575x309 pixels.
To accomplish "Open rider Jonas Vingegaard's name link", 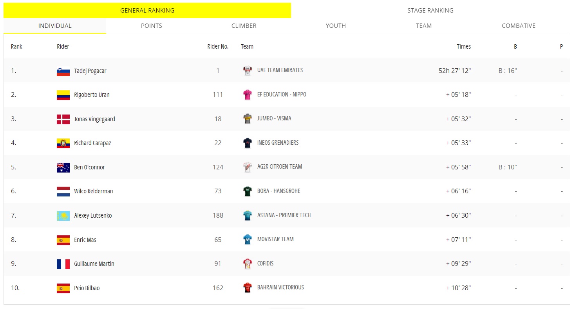I will click(94, 119).
